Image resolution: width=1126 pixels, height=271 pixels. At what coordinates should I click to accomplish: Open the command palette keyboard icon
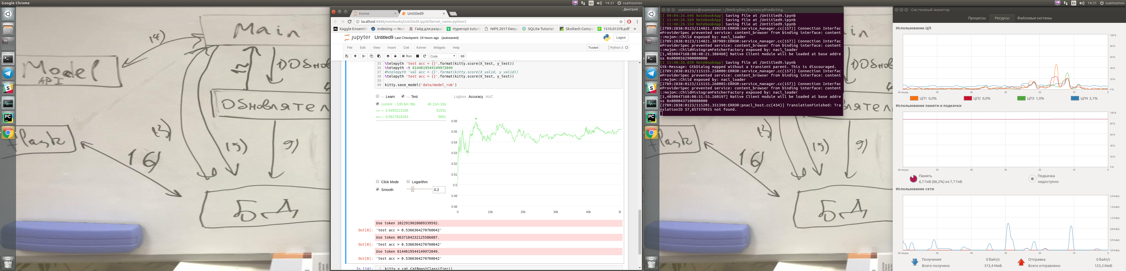462,56
